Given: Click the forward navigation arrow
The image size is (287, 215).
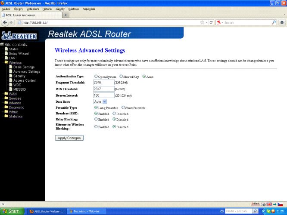Looking at the screenshot, I should [11, 22].
